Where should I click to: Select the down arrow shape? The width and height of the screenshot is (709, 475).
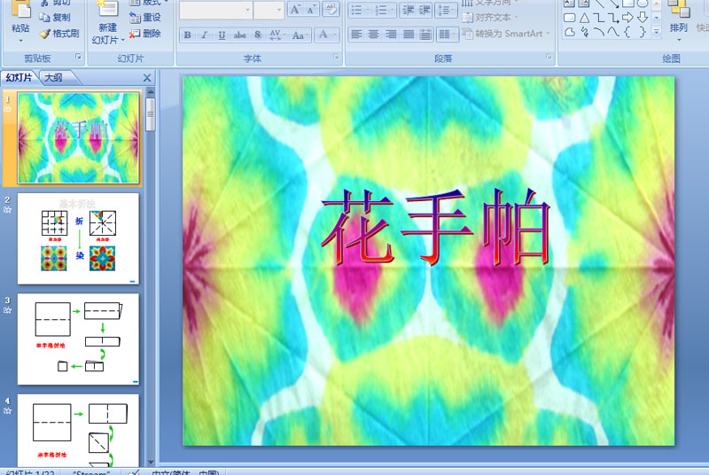point(642,18)
